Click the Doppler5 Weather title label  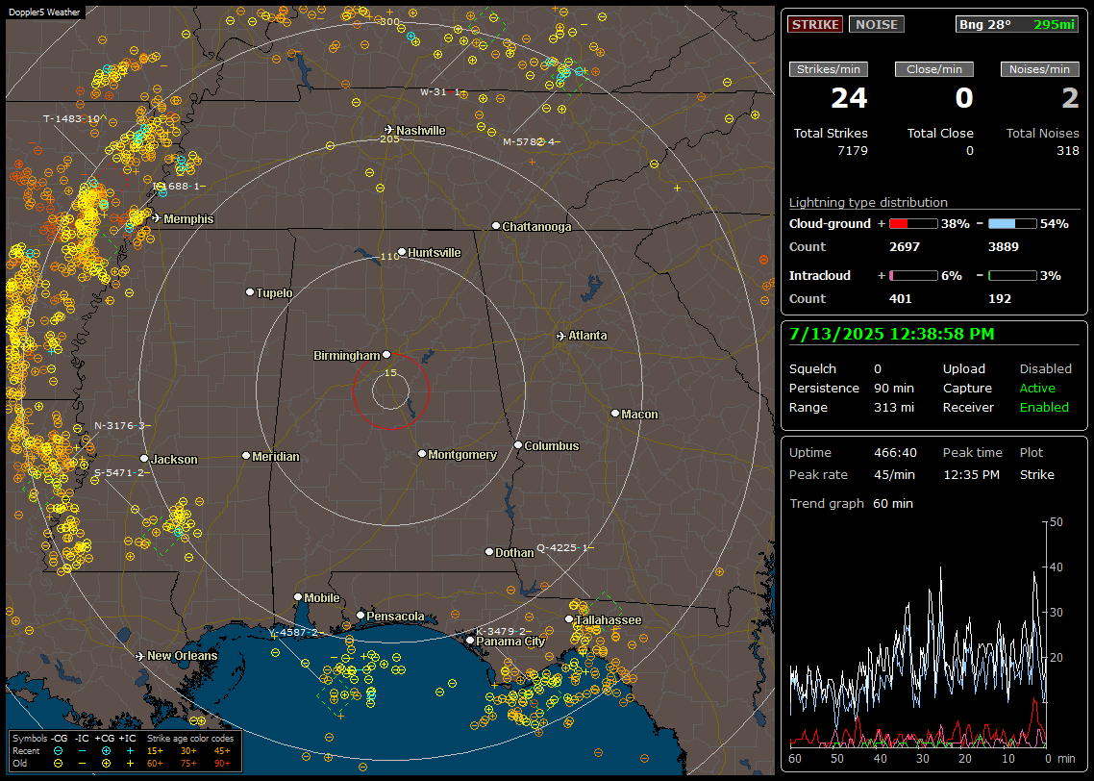[x=44, y=12]
